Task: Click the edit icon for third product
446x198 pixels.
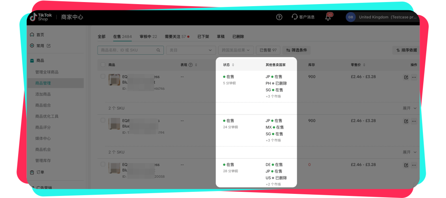Action: click(406, 165)
